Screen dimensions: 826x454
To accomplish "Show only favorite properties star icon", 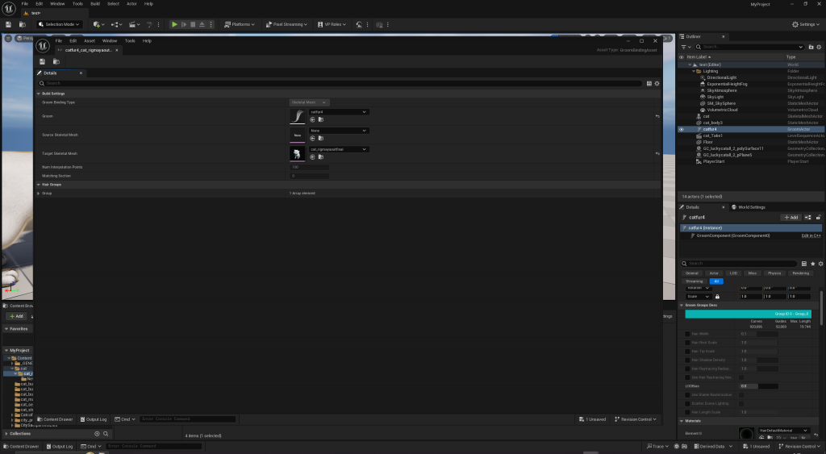I will [x=813, y=264].
